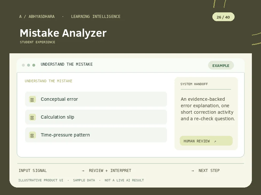Click the NEXT STEP label
This screenshot has height=195, width=261.
pos(209,170)
